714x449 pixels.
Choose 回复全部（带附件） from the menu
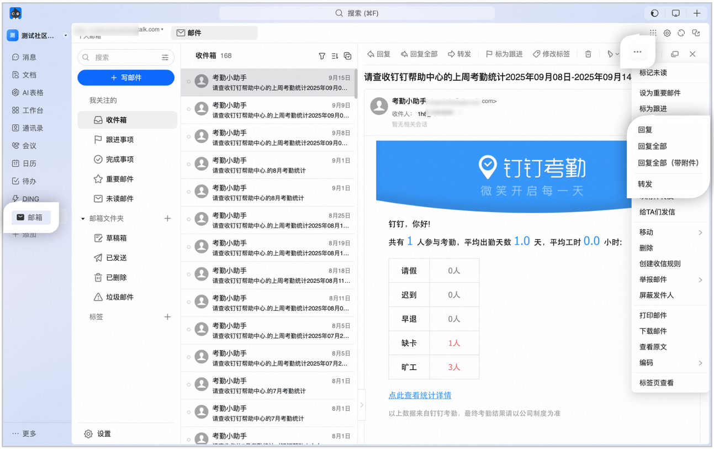pos(668,163)
